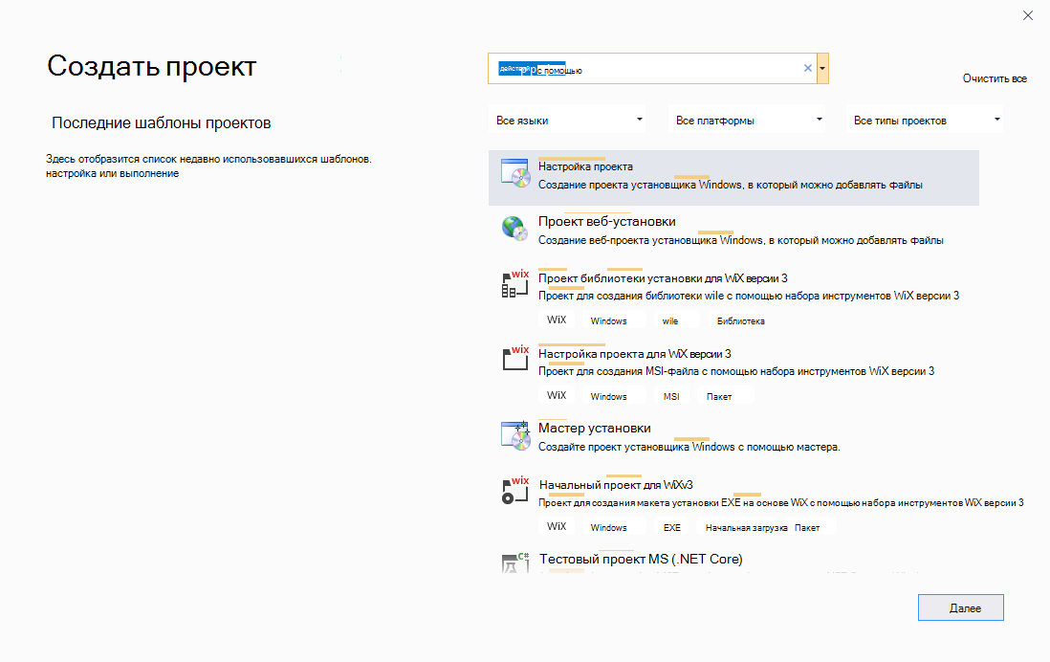Open the Все типы проектов dropdown
Viewport: 1050px width, 662px height.
coord(924,118)
